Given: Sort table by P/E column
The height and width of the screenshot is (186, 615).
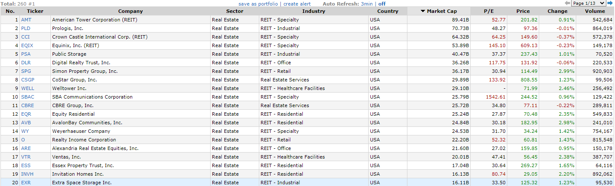Looking at the screenshot, I should (489, 11).
